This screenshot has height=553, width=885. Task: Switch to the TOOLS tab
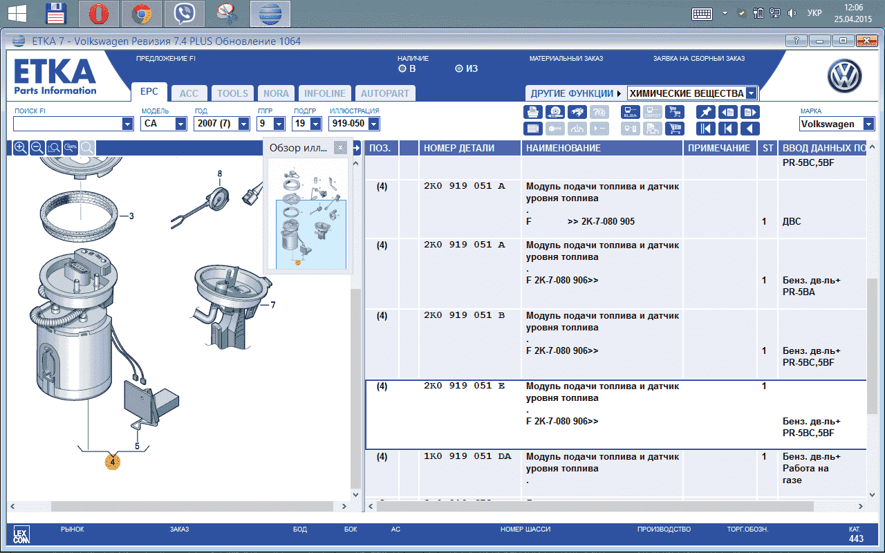point(233,93)
